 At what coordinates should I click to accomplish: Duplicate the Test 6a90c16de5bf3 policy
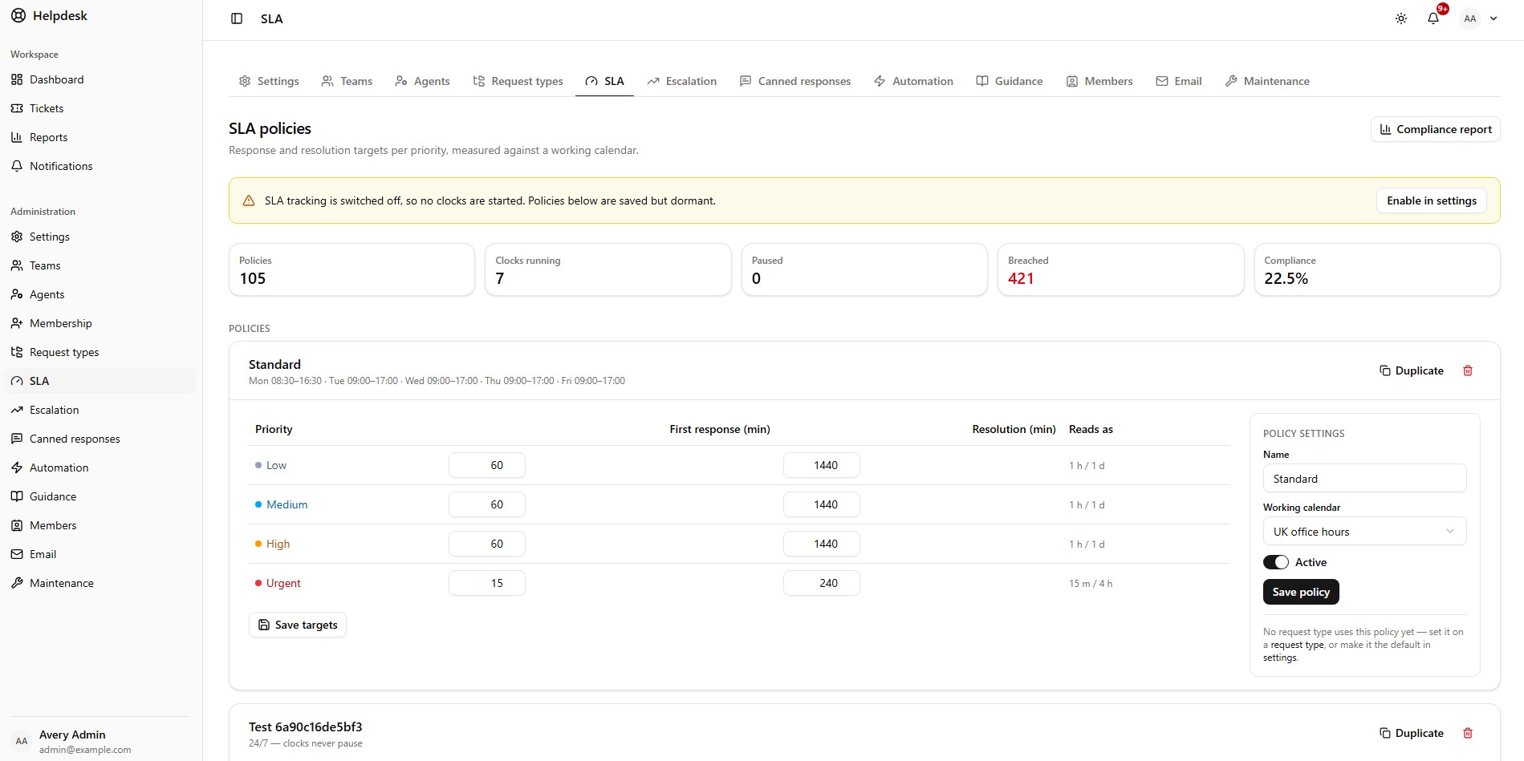click(1412, 733)
